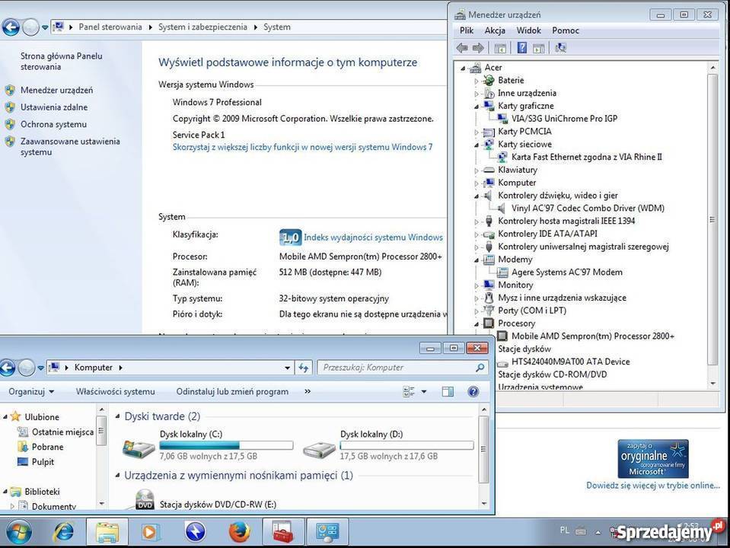
Task: Select Dysk lokalny (D:) drive
Action: pyautogui.click(x=388, y=444)
